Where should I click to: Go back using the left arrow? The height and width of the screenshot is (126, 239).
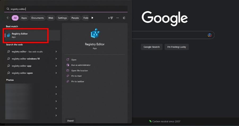[8, 18]
